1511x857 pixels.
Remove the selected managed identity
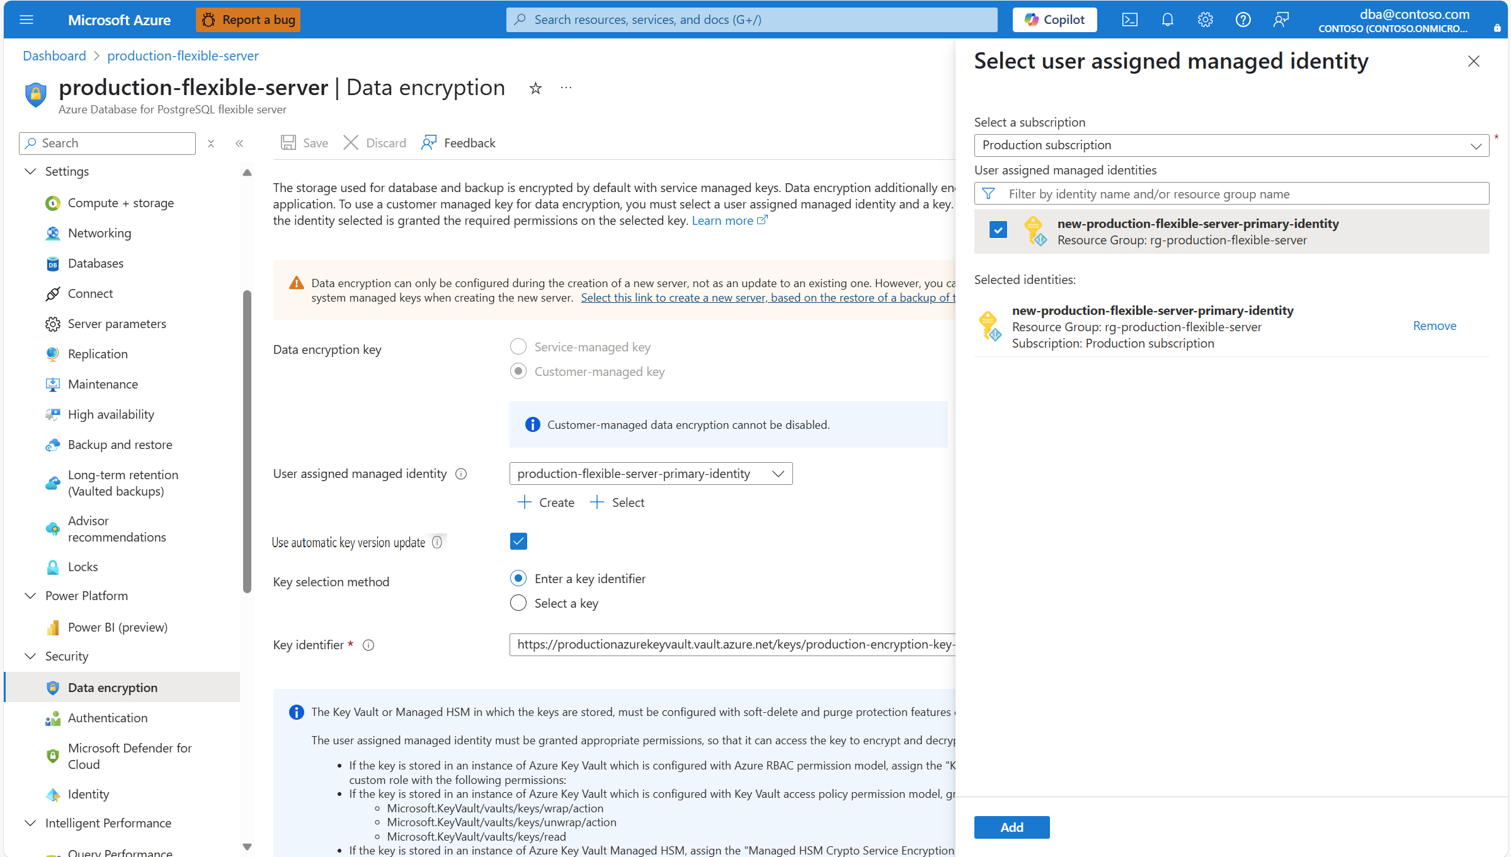pos(1434,326)
